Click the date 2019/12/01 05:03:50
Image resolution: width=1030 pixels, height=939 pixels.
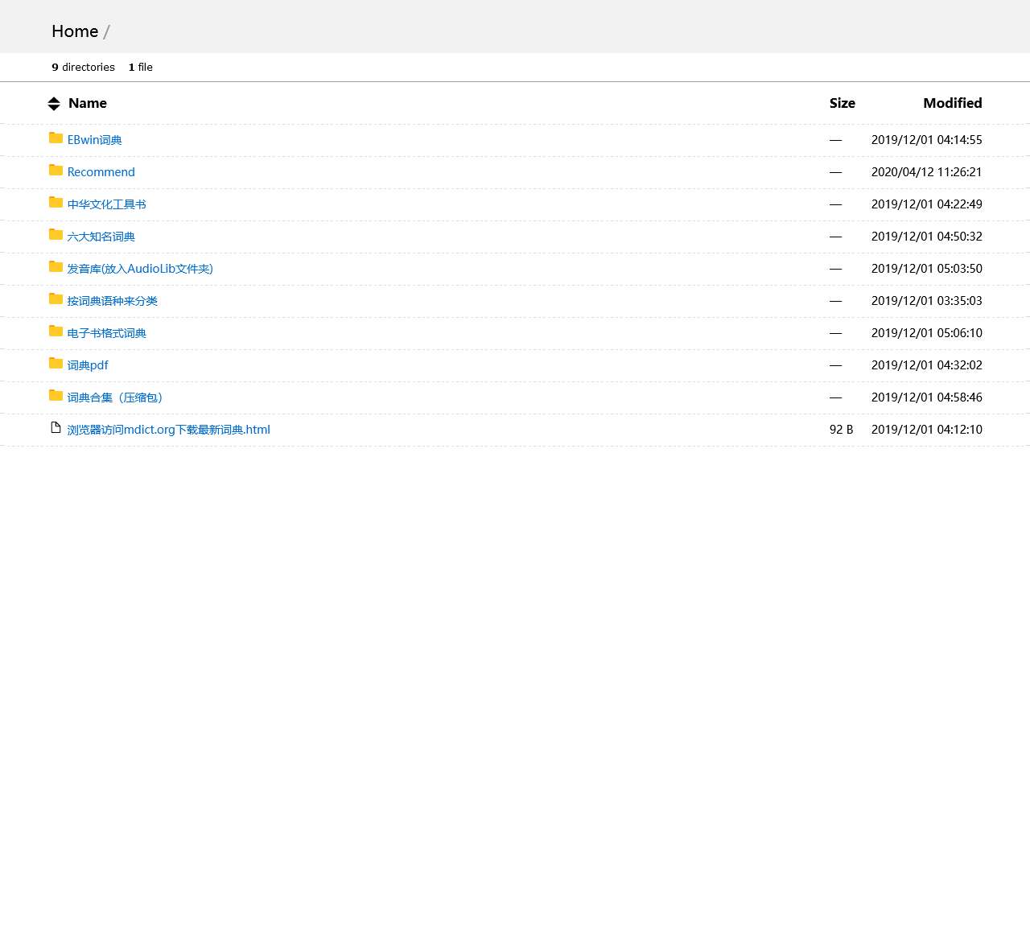coord(927,269)
